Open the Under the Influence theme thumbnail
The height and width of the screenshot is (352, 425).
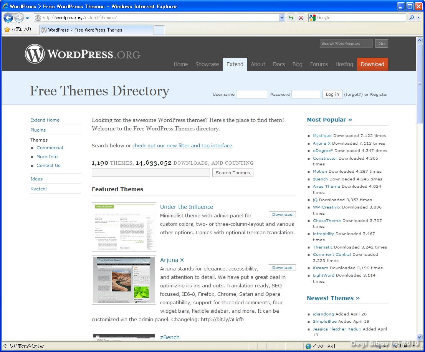124,227
